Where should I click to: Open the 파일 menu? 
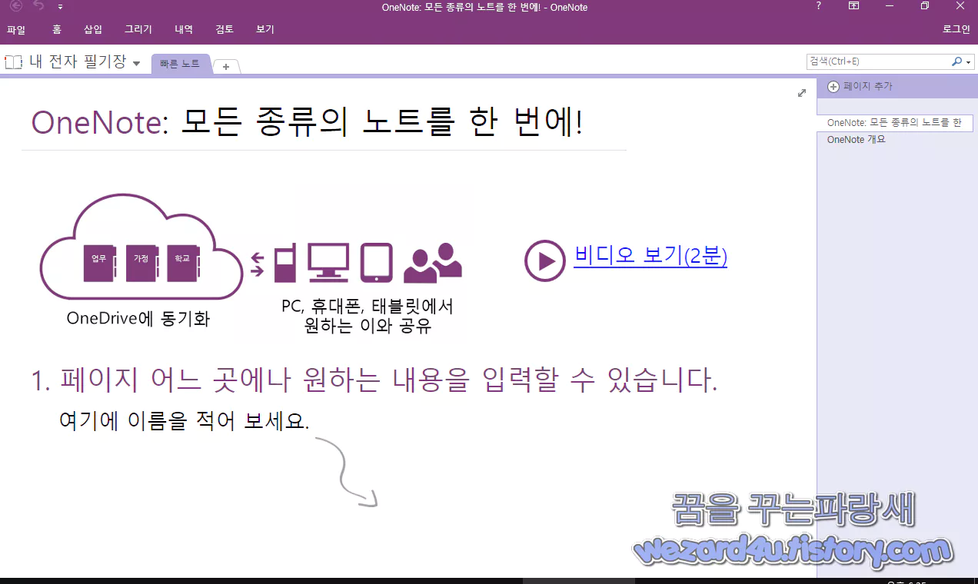click(16, 30)
